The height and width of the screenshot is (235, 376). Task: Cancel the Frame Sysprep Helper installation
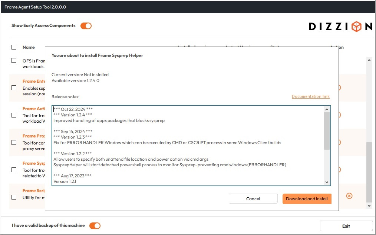pos(253,198)
